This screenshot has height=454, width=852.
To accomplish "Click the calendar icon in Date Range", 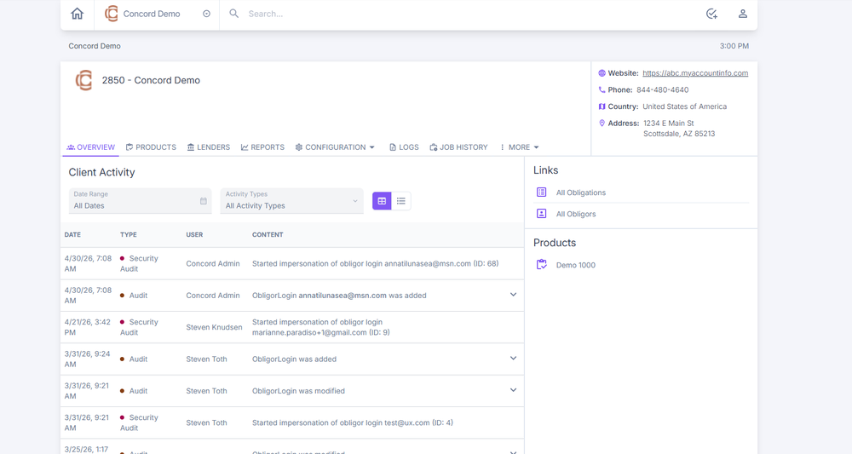I will pyautogui.click(x=204, y=201).
